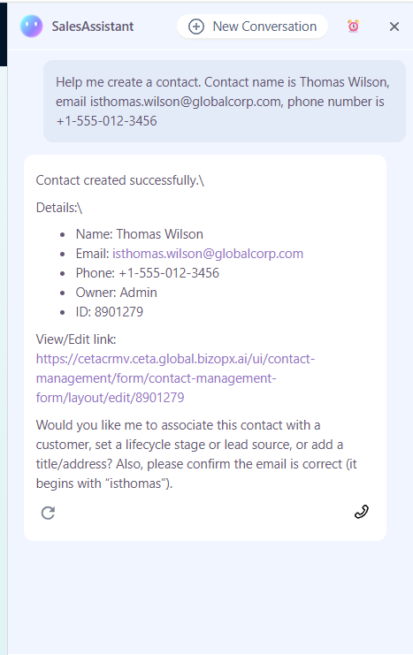This screenshot has width=413, height=655.
Task: Click the 'Contact created successfully' text
Action: pyautogui.click(x=120, y=180)
